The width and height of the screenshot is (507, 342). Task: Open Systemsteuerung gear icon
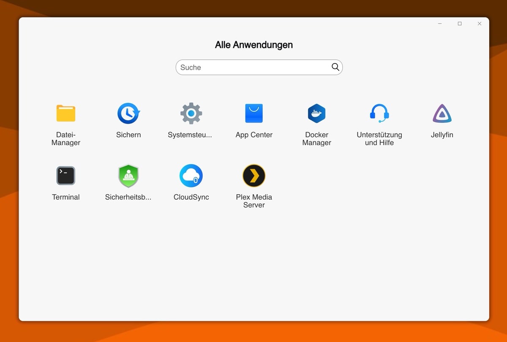191,113
